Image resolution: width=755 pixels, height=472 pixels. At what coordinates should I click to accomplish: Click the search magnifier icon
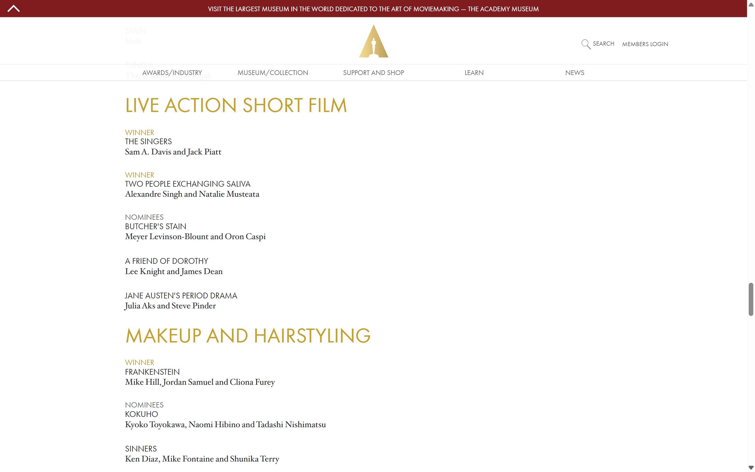point(586,44)
